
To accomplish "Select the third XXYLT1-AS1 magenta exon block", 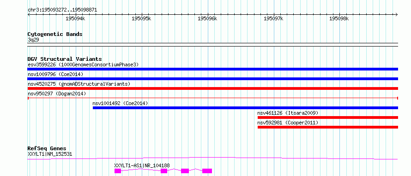I will (185, 171).
